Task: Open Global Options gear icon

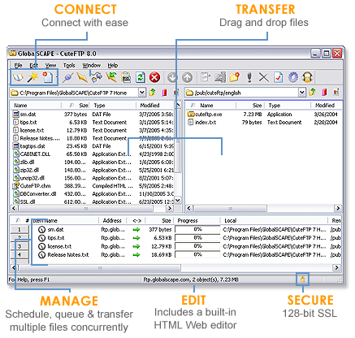Action: [x=293, y=77]
